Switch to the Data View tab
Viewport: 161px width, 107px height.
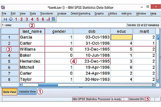(10, 92)
